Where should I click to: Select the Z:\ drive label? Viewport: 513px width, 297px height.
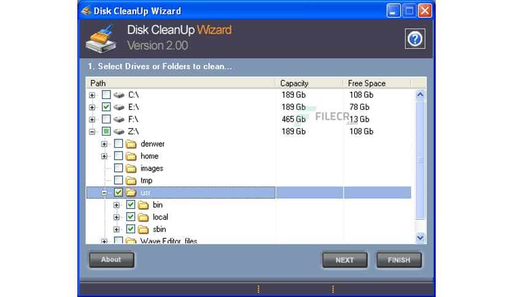click(x=133, y=131)
